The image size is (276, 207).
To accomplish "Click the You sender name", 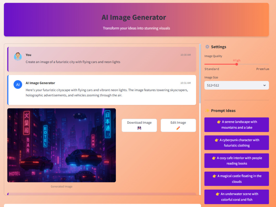I will click(28, 55).
